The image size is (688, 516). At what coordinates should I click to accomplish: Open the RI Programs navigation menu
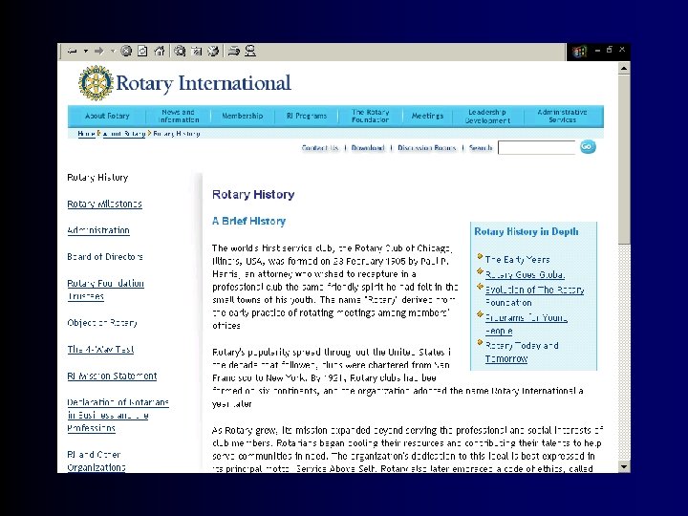(x=307, y=116)
